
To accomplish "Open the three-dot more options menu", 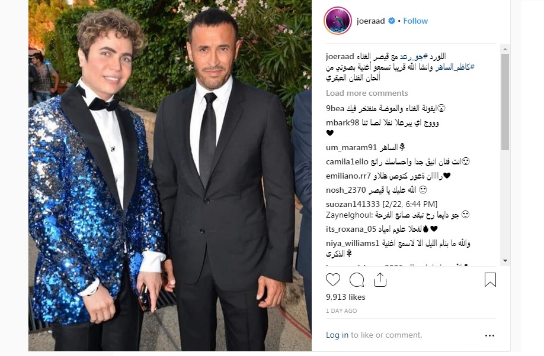I will pyautogui.click(x=489, y=335).
